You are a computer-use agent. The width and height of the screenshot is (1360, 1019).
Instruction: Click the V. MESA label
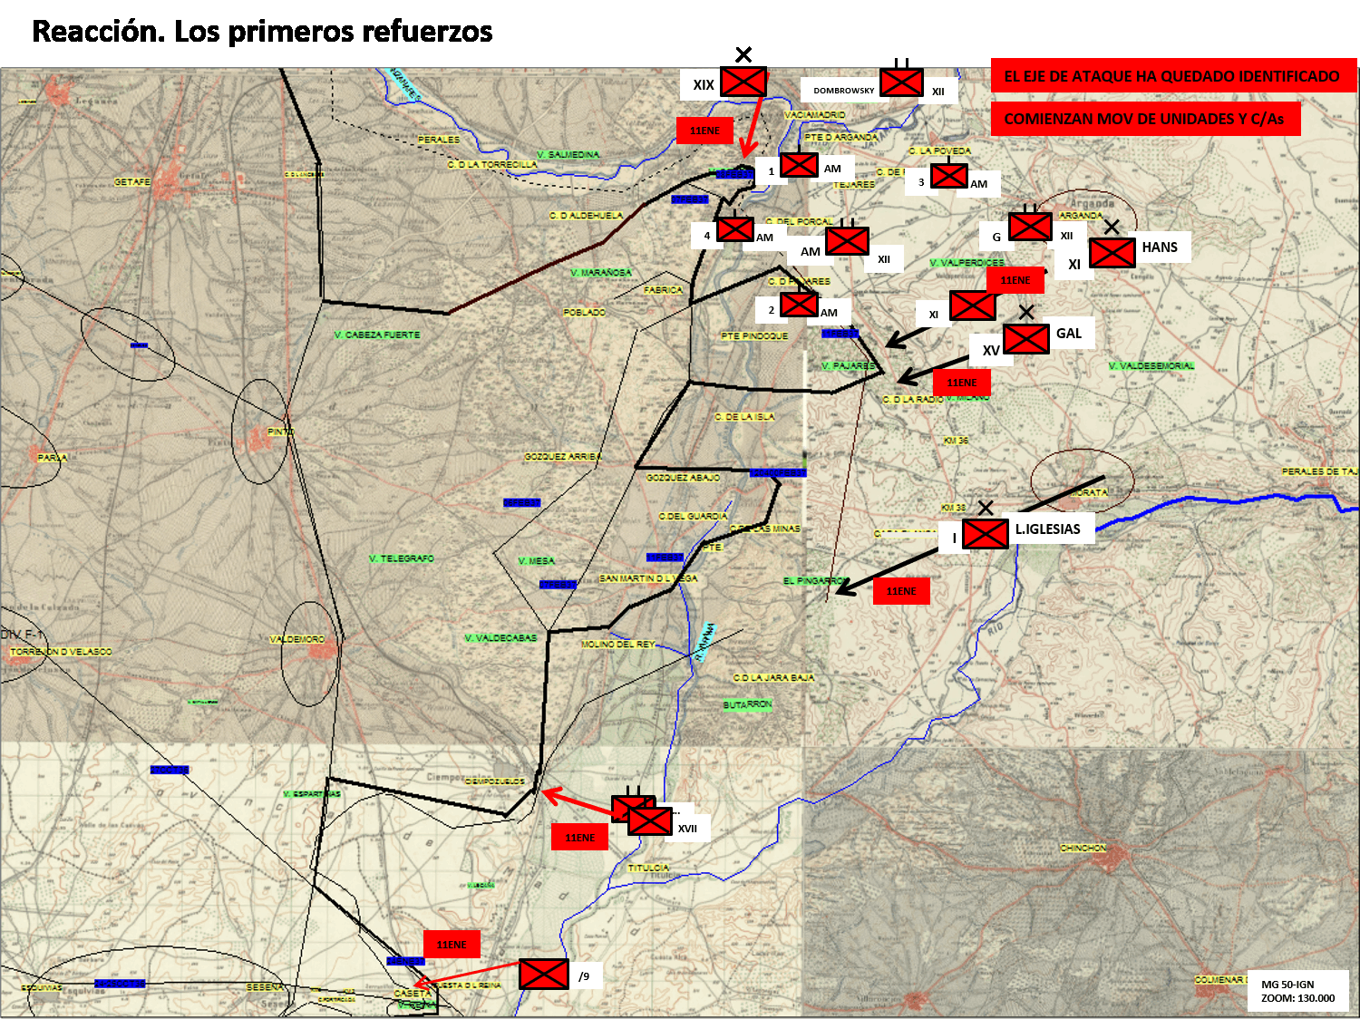tap(536, 560)
